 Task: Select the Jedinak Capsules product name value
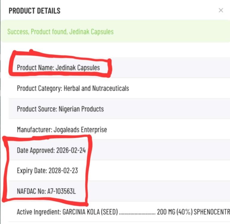78,68
